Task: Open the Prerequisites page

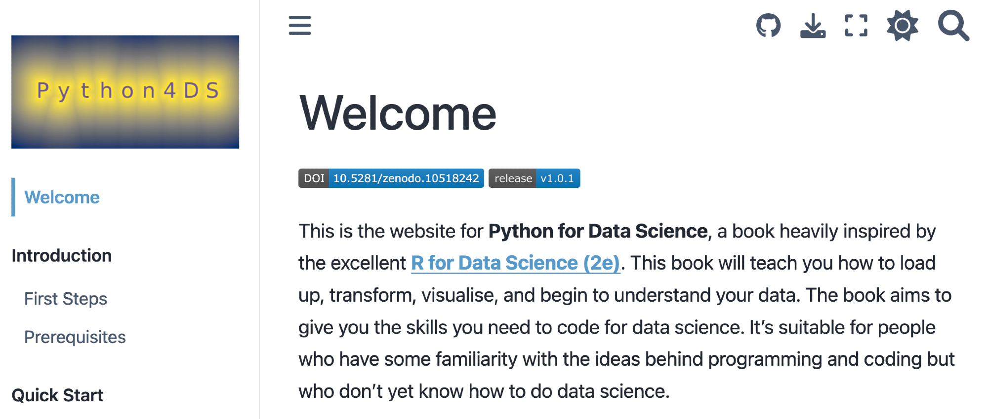Action: (x=75, y=337)
